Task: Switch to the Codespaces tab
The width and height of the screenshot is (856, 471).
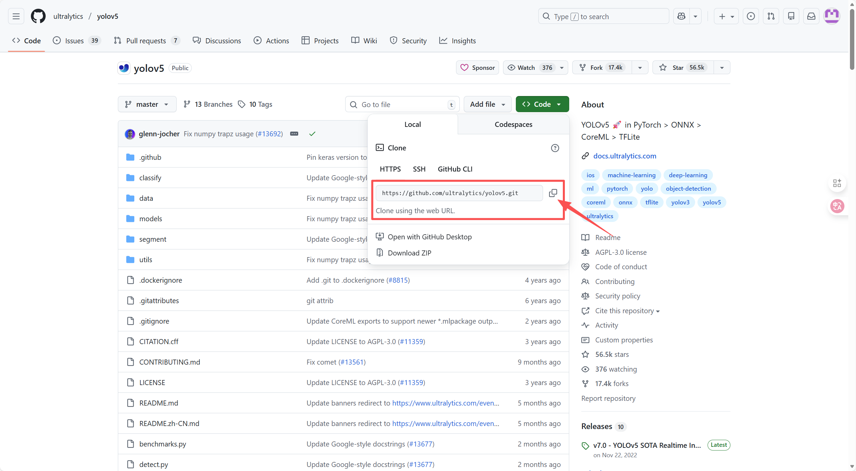Action: pos(513,125)
